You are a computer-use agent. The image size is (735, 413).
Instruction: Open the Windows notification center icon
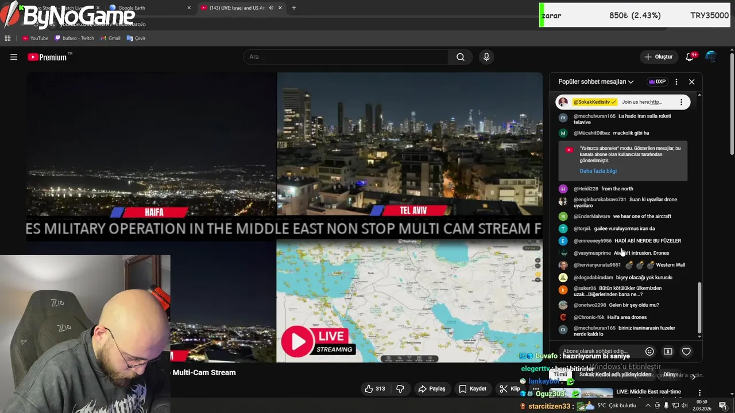click(723, 406)
